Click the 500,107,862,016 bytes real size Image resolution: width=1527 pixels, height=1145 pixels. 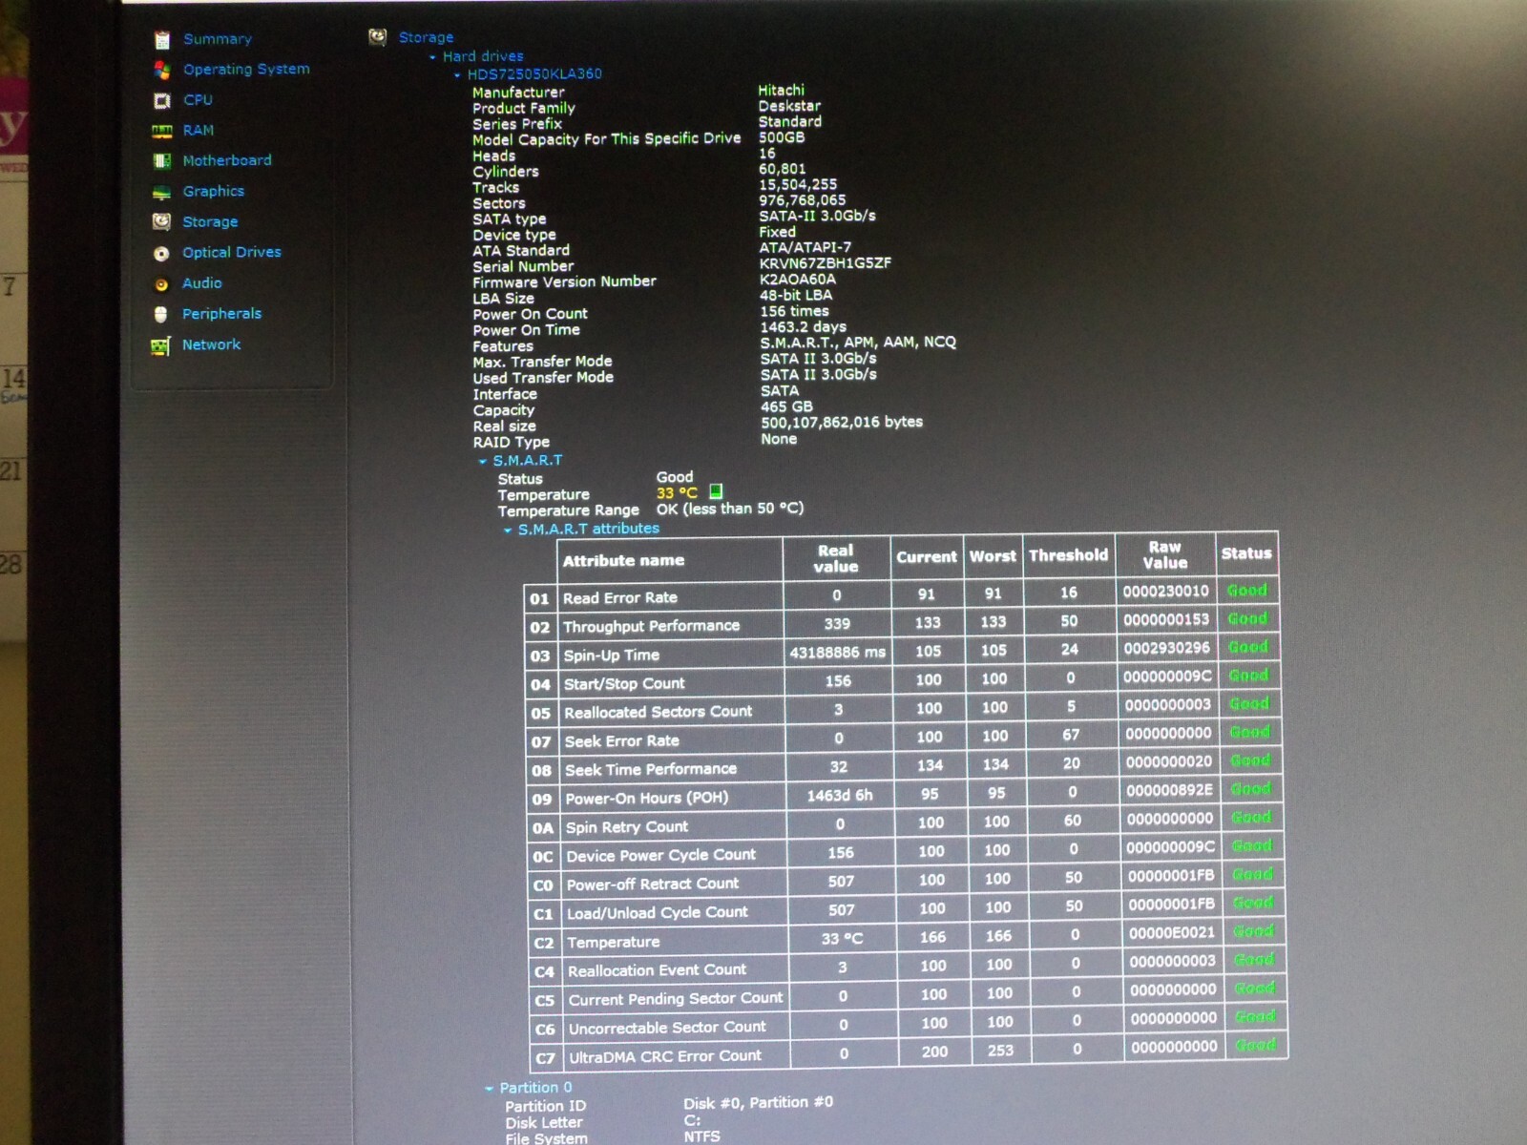coord(842,423)
